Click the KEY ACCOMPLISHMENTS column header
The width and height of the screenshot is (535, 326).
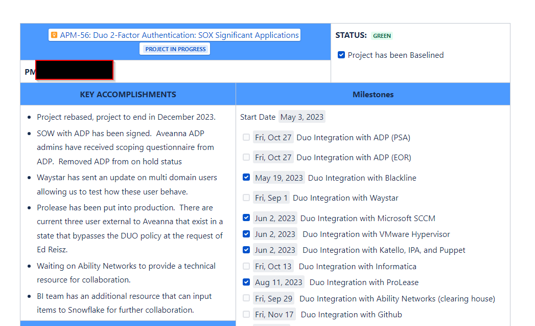point(128,94)
